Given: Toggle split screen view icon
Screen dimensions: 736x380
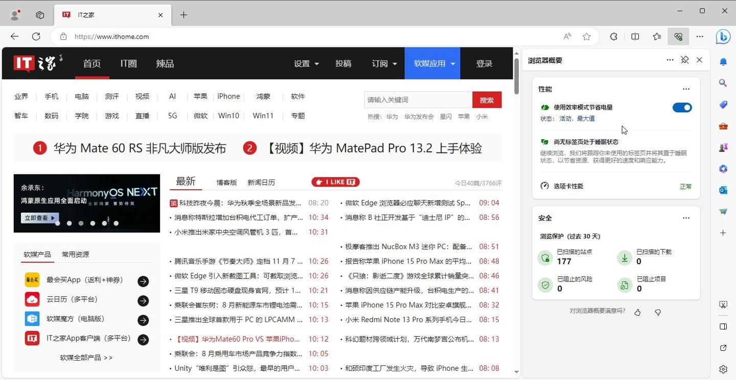Looking at the screenshot, I should (x=635, y=36).
